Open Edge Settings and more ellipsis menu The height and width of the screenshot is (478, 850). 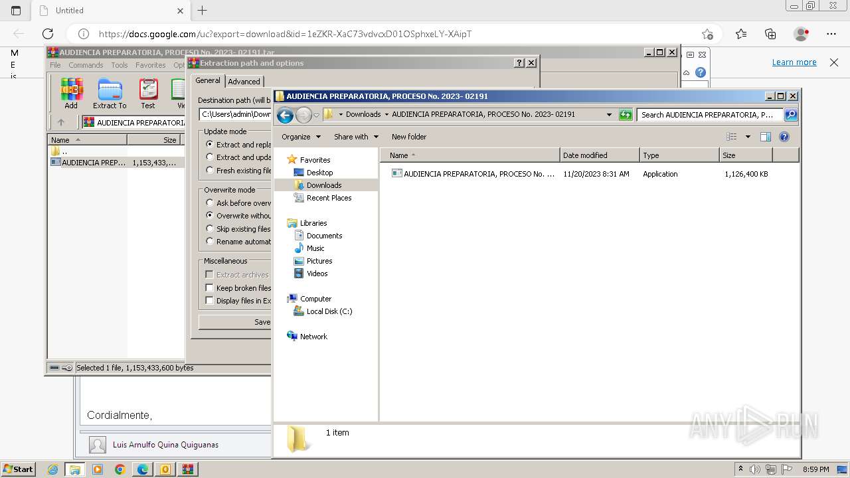pos(831,34)
